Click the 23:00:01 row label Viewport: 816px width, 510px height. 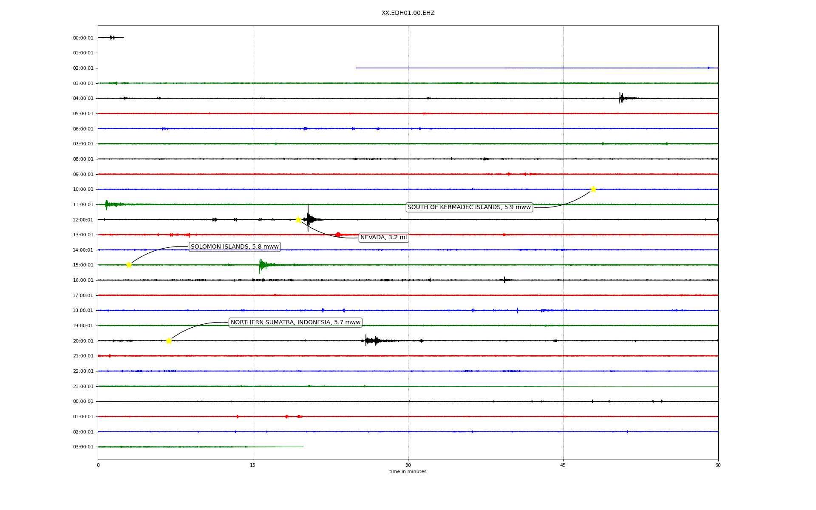click(83, 386)
